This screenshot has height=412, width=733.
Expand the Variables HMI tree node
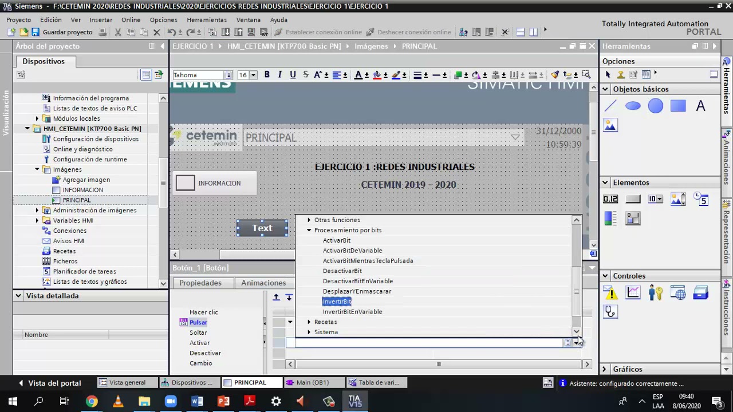coord(37,220)
